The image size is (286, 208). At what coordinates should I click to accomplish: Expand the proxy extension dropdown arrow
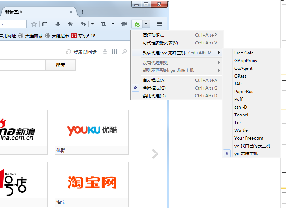point(146,24)
